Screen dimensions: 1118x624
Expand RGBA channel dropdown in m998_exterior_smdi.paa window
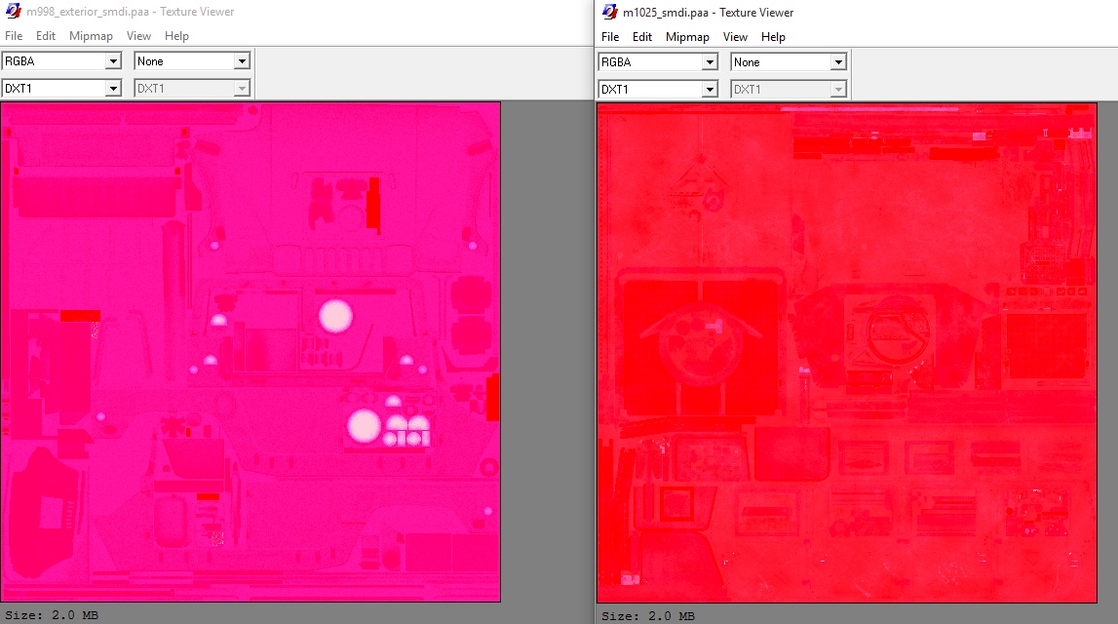113,61
